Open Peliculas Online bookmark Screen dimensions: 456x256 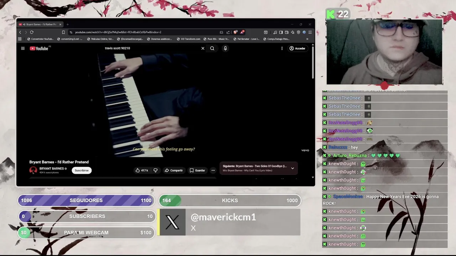coord(100,39)
